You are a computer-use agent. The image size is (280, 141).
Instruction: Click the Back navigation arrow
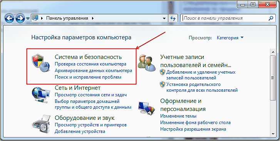point(9,18)
